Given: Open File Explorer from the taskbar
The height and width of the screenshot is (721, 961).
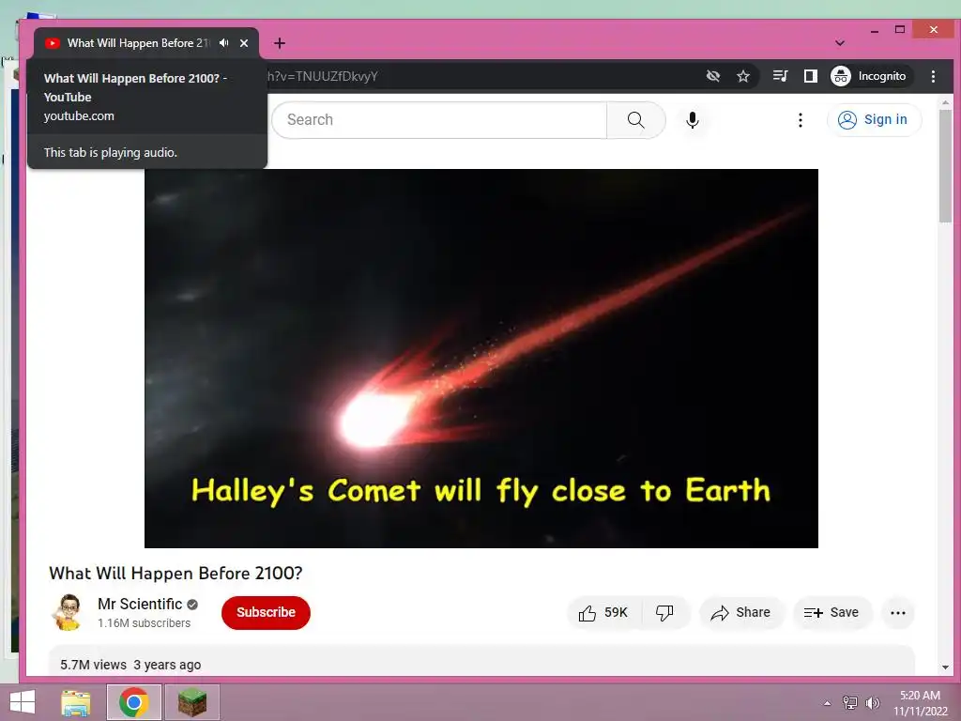Looking at the screenshot, I should [76, 702].
